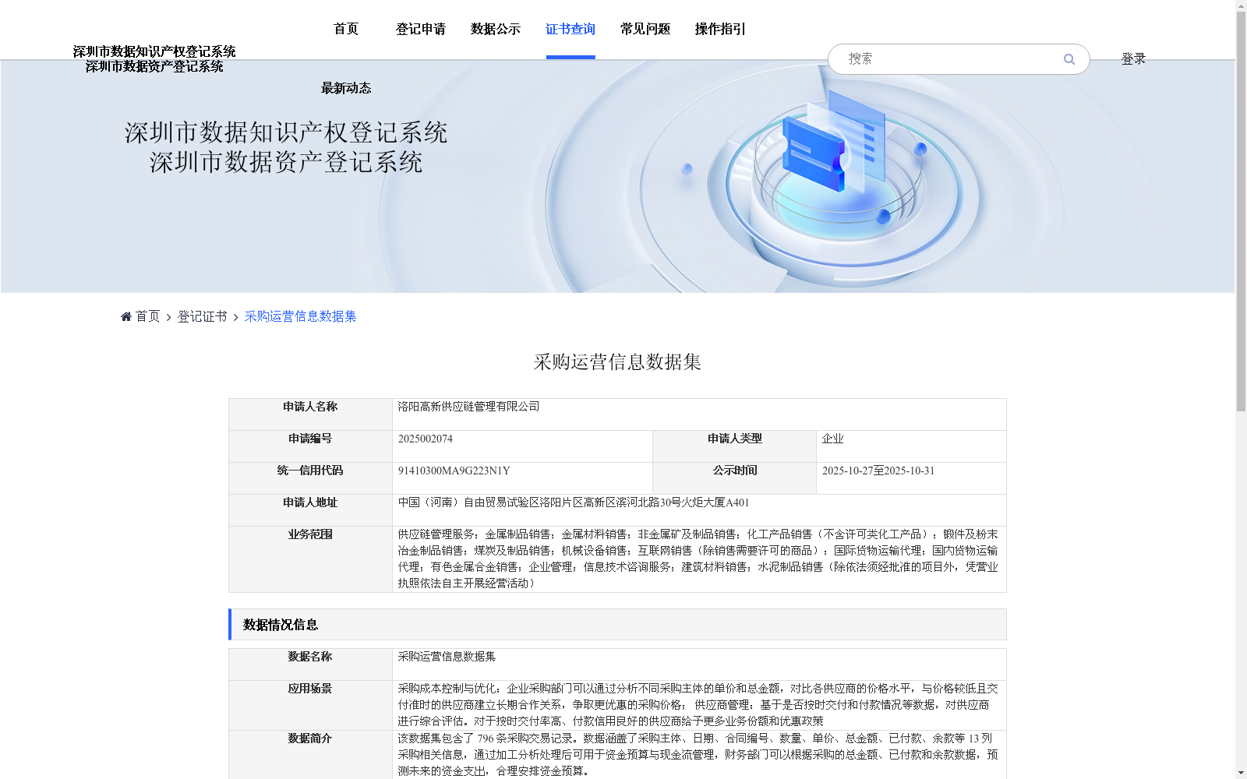Click the 公示时间 label cell
The height and width of the screenshot is (779, 1247).
point(734,478)
